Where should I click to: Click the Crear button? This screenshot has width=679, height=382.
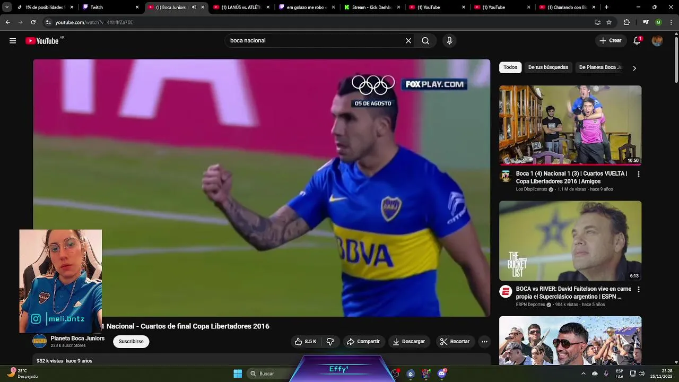(x=611, y=41)
